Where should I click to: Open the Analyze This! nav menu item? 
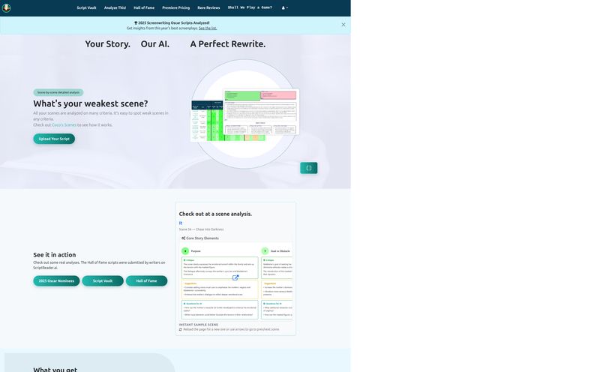click(115, 7)
